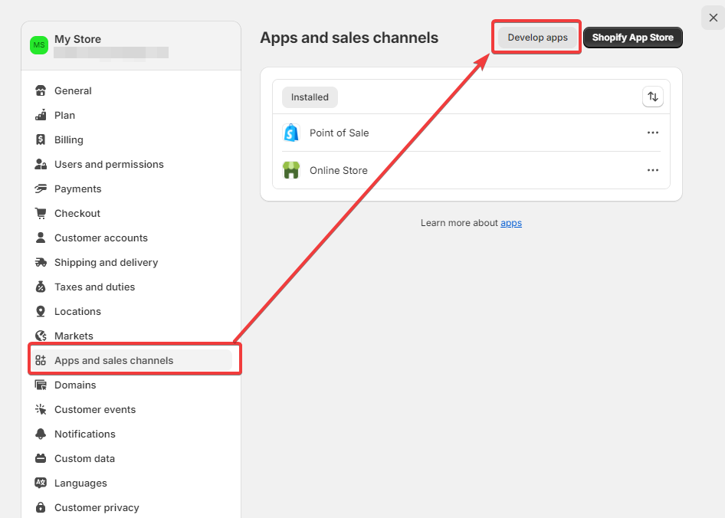Follow the apps learn-more link
Viewport: 725px width, 518px height.
pos(511,222)
